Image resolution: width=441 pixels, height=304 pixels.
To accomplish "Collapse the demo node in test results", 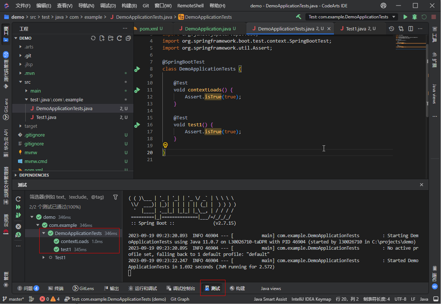I will tap(32, 217).
